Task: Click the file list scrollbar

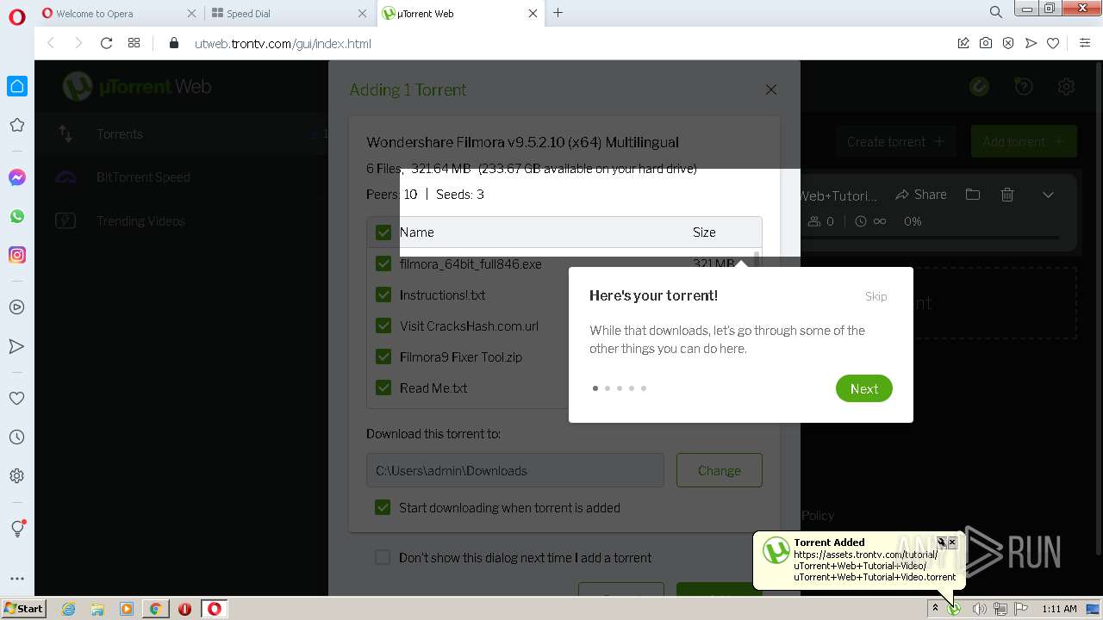Action: tap(757, 260)
